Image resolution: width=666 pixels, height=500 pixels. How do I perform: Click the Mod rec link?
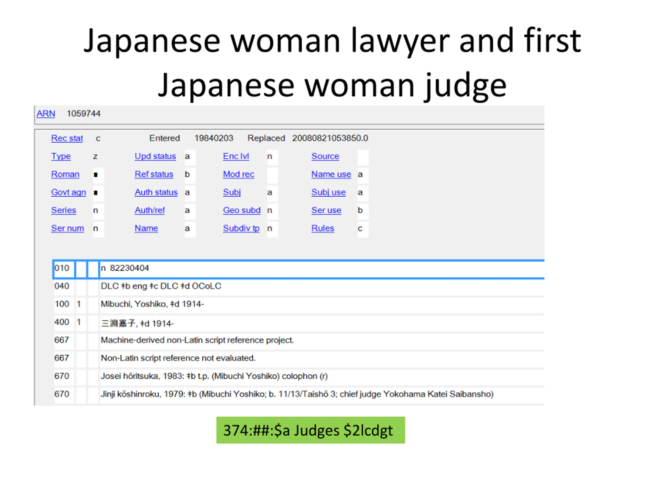(x=239, y=174)
